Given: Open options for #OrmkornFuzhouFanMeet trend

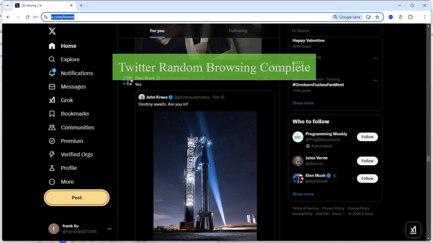Looking at the screenshot, I should coord(375,80).
